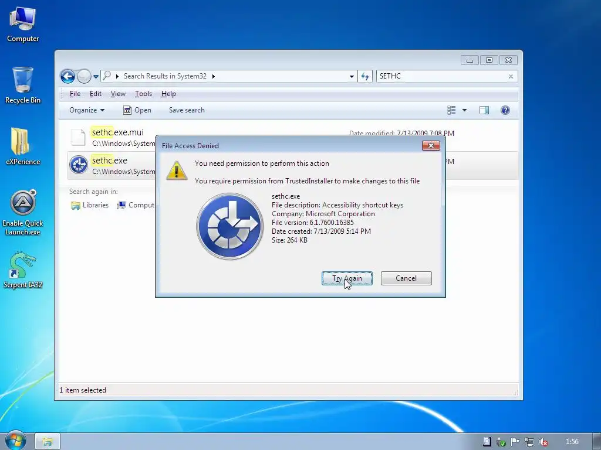
Task: Click the yellow warning triangle icon
Action: pyautogui.click(x=176, y=171)
